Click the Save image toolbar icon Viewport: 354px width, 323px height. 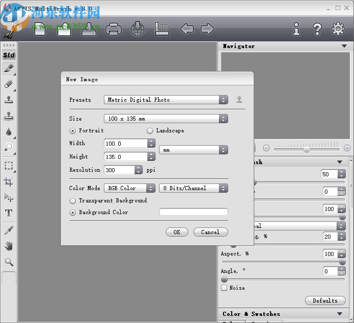point(88,29)
